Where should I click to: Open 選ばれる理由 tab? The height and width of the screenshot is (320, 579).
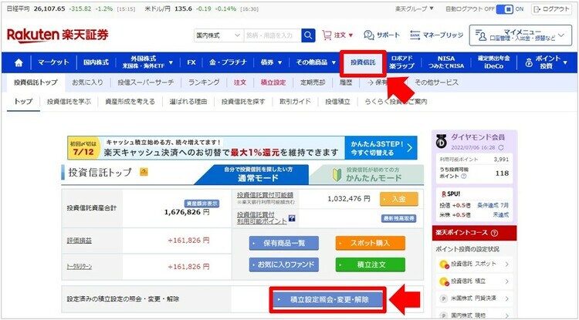188,101
